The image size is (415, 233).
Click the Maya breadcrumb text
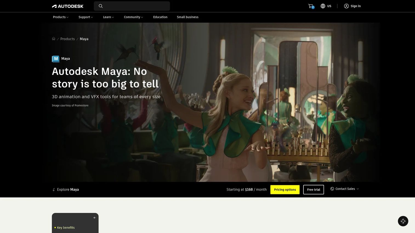[84, 39]
